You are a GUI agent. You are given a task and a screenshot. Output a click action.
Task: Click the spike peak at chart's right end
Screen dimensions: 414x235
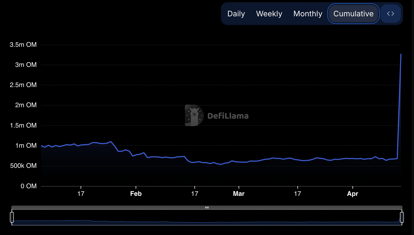click(401, 54)
